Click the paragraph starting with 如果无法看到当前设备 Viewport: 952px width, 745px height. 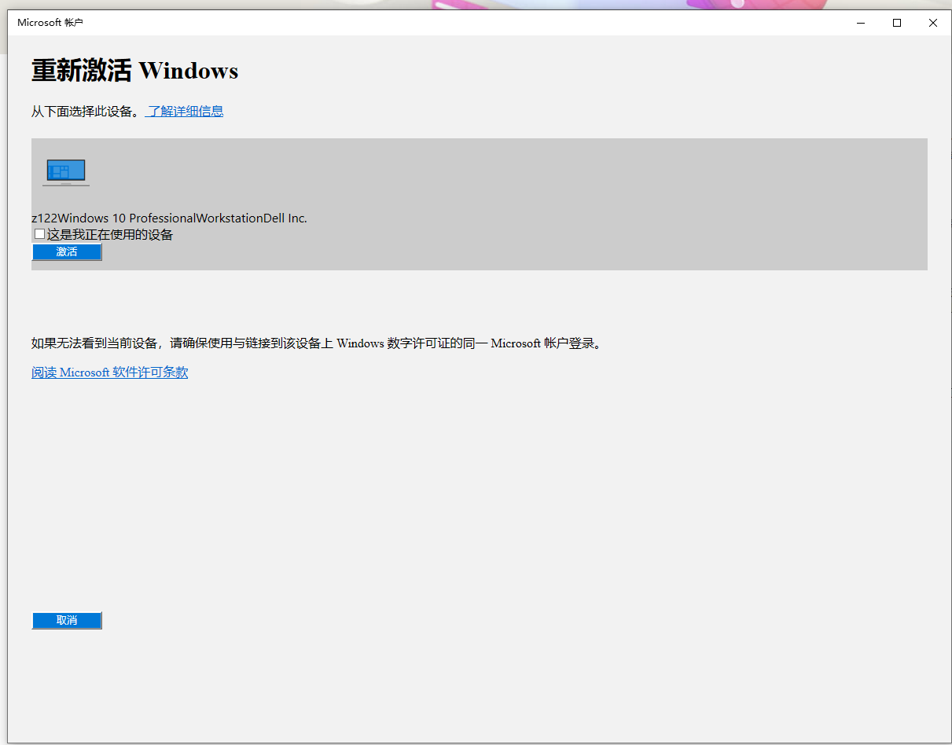coord(317,343)
